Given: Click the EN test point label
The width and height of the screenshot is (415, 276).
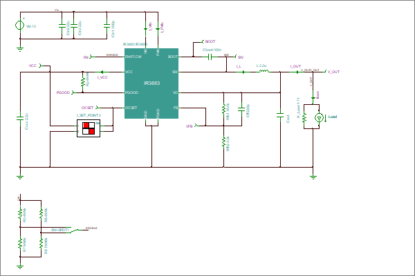Looking at the screenshot, I should tap(86, 57).
